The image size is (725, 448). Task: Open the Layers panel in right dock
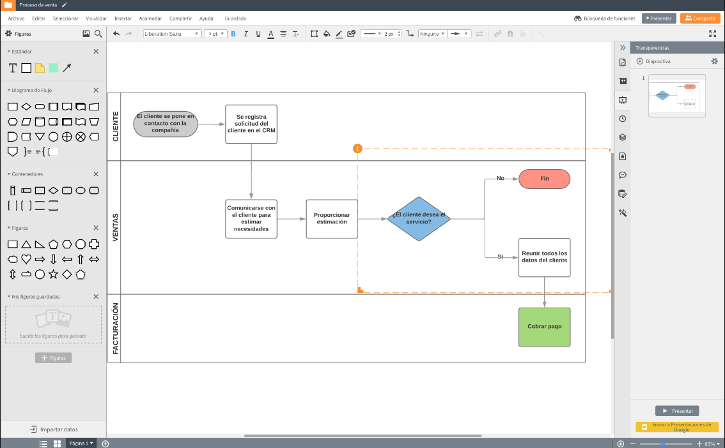pyautogui.click(x=622, y=137)
